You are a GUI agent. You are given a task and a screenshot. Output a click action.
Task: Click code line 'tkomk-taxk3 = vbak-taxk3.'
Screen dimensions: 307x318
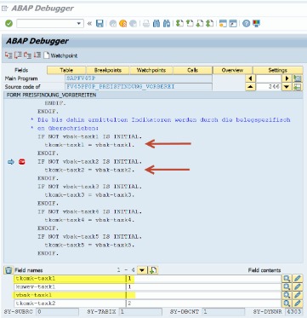(89, 195)
